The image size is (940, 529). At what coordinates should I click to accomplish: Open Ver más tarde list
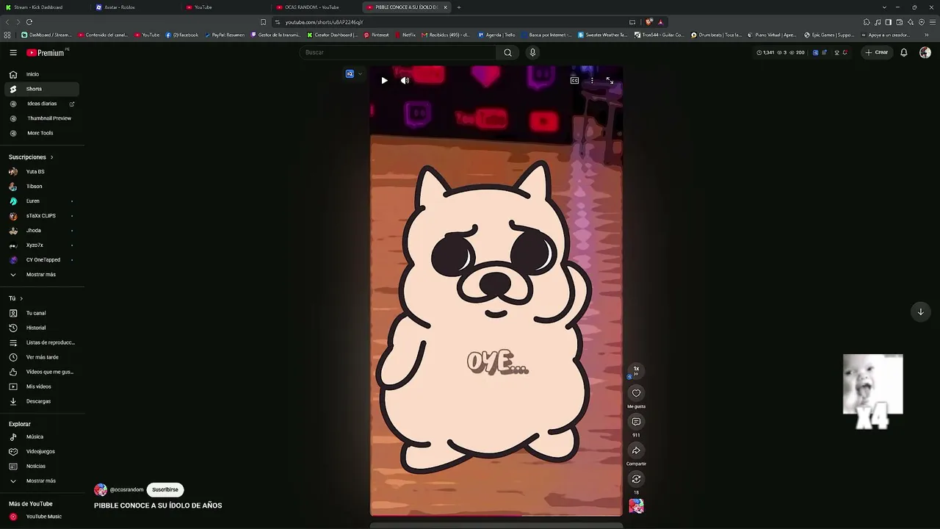[42, 357]
